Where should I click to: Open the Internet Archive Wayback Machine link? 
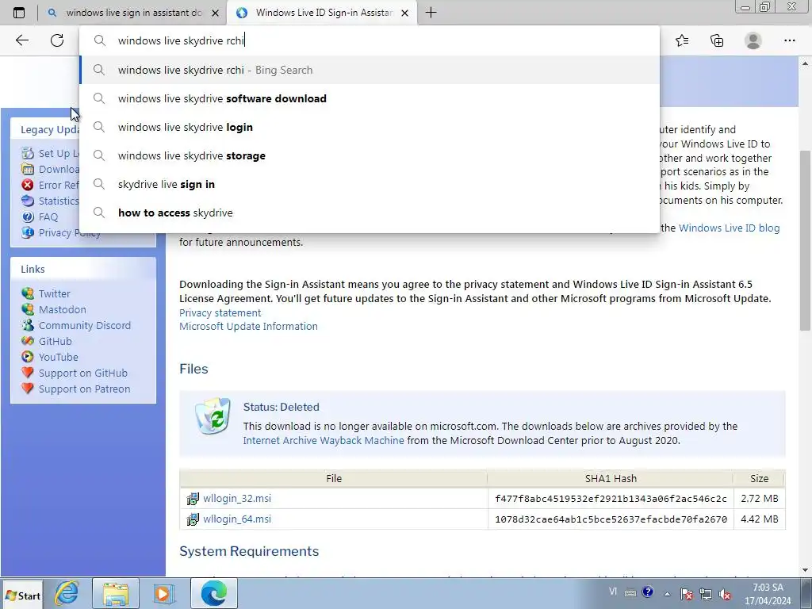point(324,440)
